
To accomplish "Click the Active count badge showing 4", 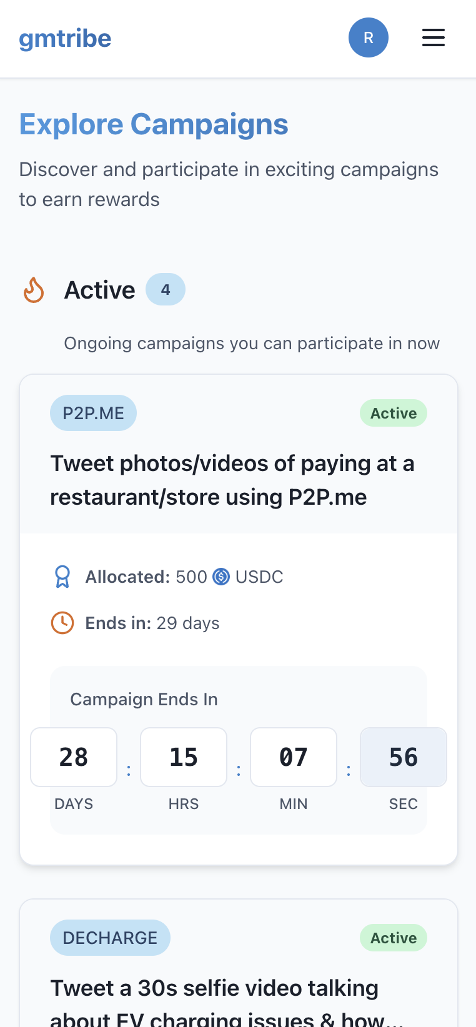I will pos(166,289).
